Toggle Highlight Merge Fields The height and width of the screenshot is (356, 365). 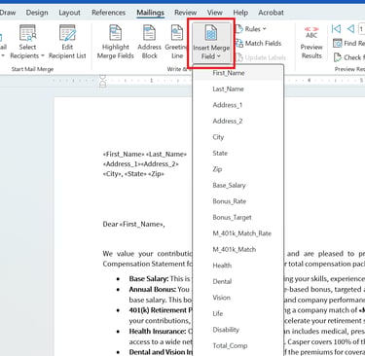click(116, 42)
